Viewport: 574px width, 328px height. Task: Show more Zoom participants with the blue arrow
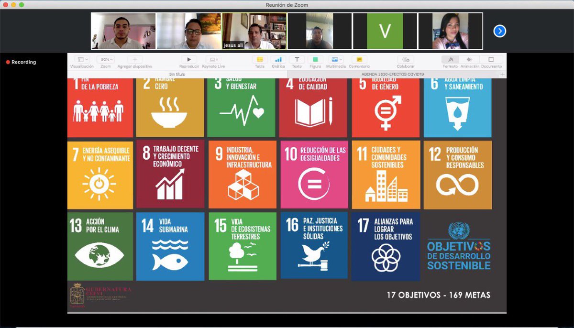coord(499,31)
